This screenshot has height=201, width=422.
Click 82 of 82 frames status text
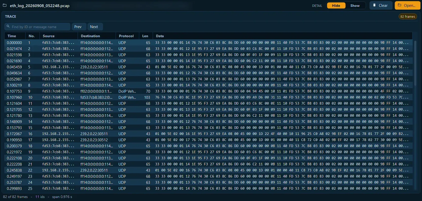(x=15, y=197)
